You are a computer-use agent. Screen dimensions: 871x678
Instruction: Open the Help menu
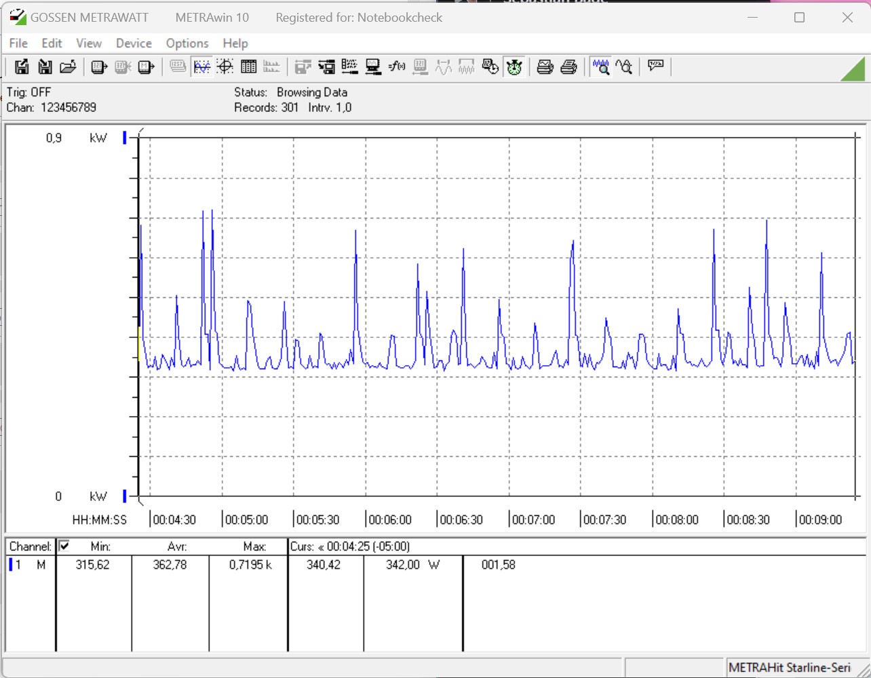point(235,43)
